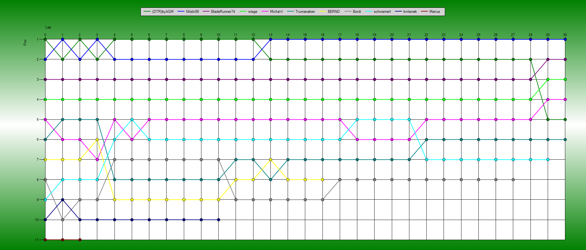Image resolution: width=586 pixels, height=250 pixels.
Task: Click lap number 22 on the top axis
Action: (426, 35)
